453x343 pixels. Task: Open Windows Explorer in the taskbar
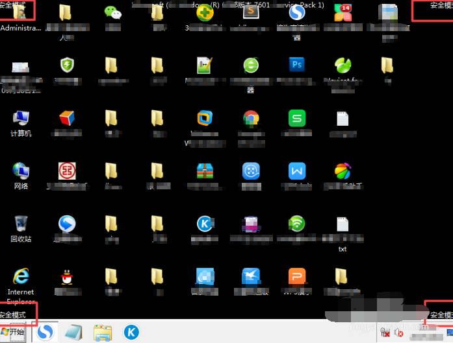click(102, 333)
